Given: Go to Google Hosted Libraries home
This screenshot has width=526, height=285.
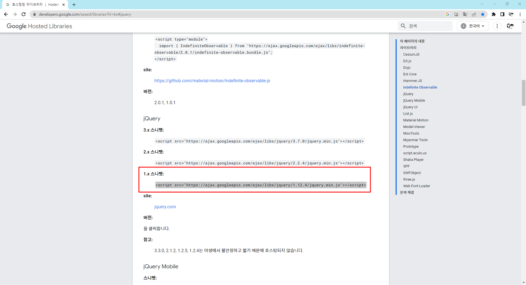Looking at the screenshot, I should [39, 26].
